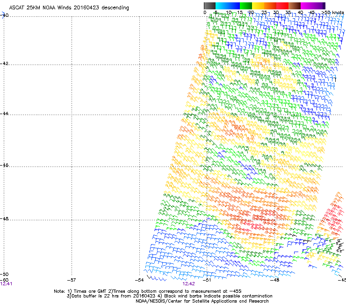
Task: Click the yellow segment of the color bar
Action: coord(258,6)
